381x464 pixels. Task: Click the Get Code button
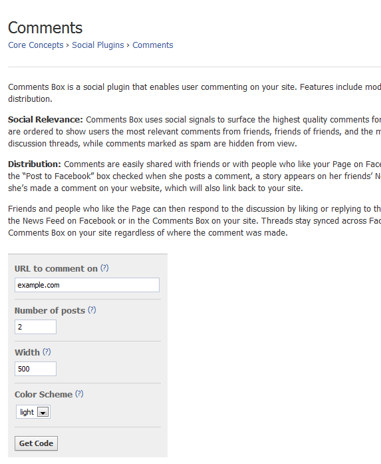[36, 443]
